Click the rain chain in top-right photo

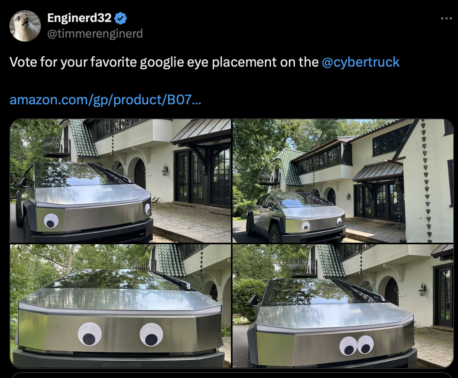[x=426, y=181]
